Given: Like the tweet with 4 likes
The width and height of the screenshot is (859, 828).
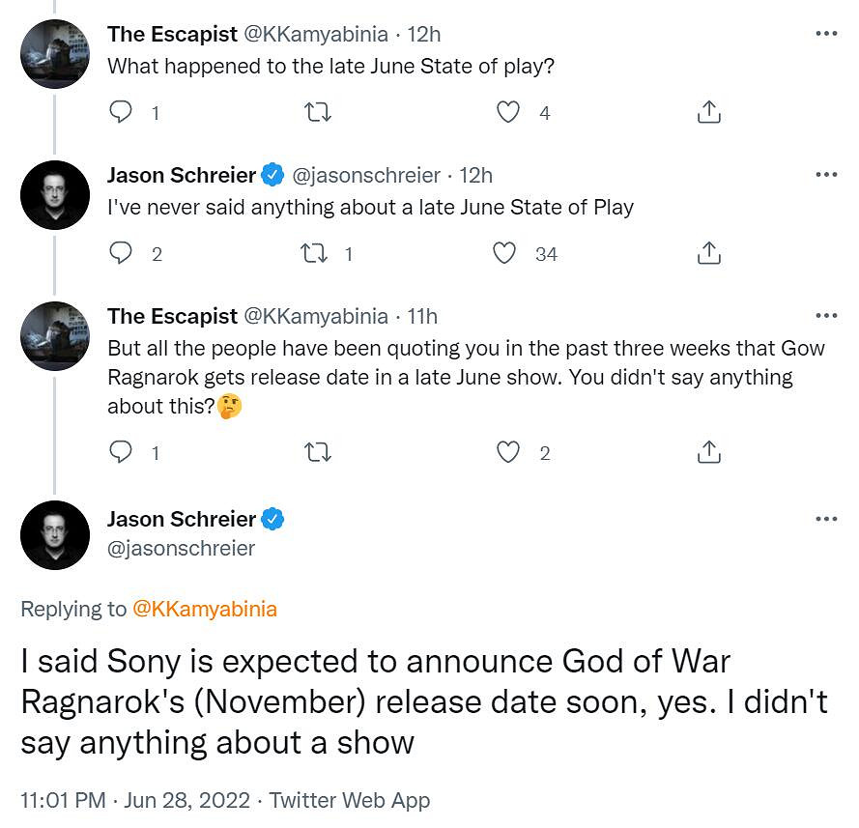Looking at the screenshot, I should (x=508, y=113).
